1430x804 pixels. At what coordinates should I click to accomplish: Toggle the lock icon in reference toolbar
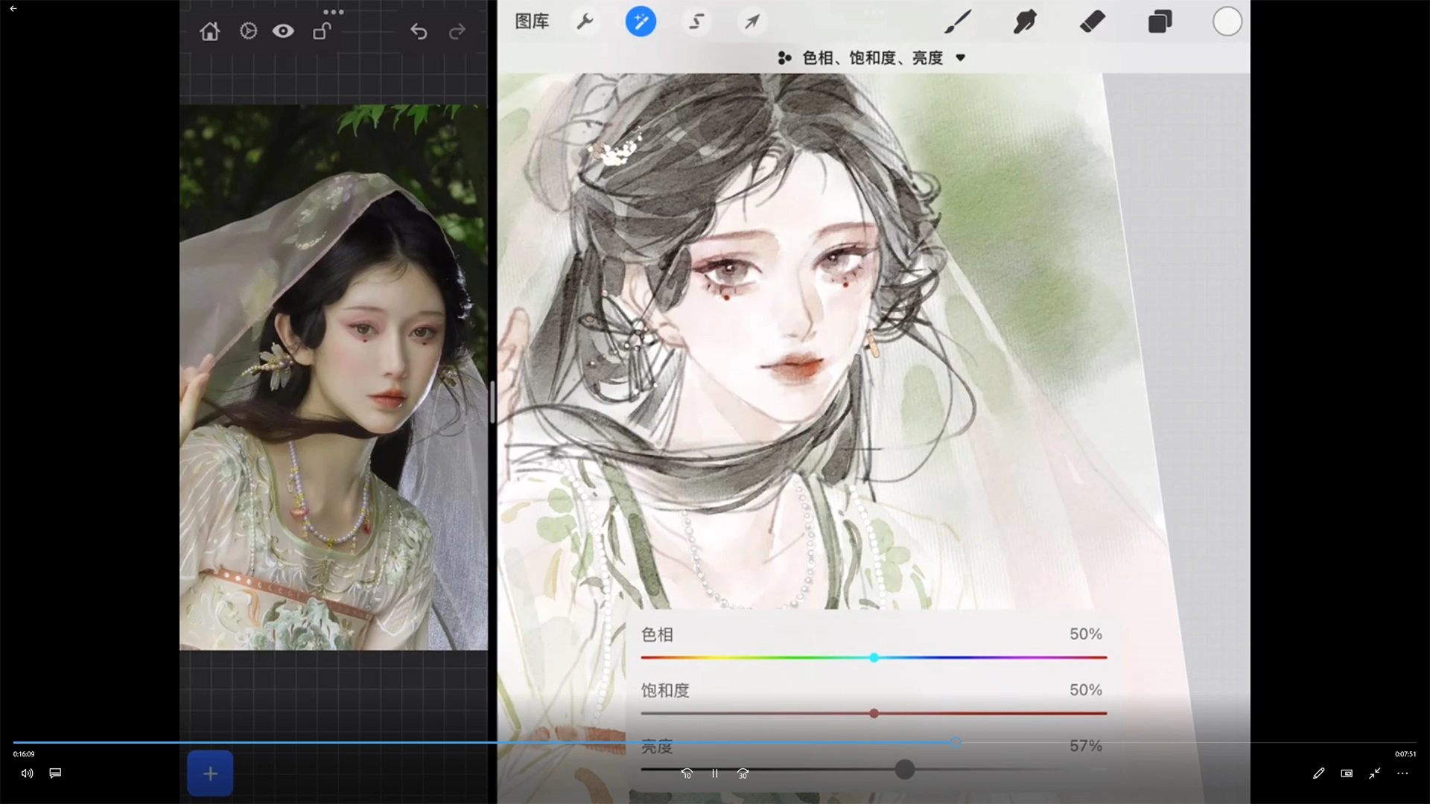coord(322,31)
